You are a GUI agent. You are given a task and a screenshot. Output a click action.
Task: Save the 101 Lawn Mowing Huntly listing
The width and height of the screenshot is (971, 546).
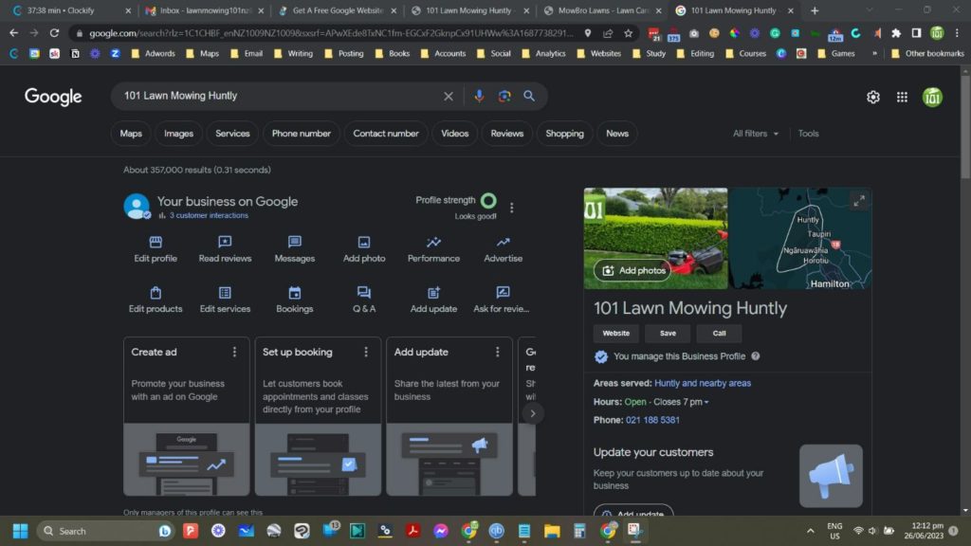pos(668,333)
